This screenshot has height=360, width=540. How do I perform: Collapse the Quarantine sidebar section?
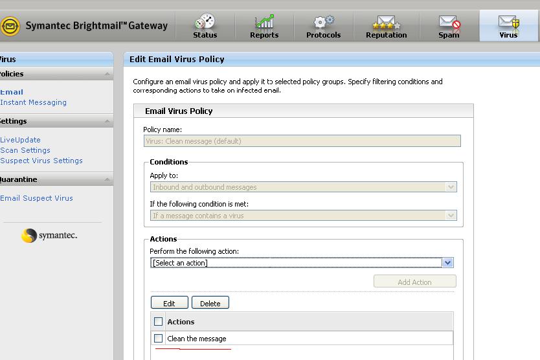[107, 180]
